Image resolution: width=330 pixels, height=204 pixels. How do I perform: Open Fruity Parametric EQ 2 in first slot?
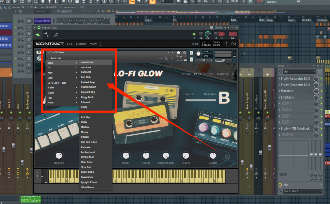pyautogui.click(x=296, y=78)
